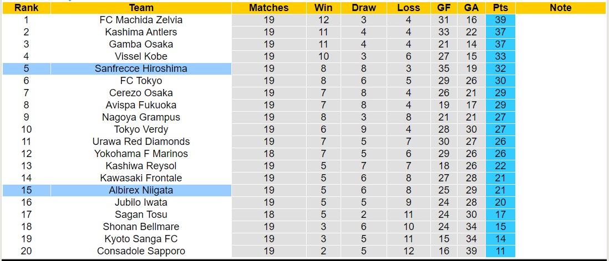The height and width of the screenshot is (261, 609).
Task: Click on Yokohama F Marinos
Action: 141,154
